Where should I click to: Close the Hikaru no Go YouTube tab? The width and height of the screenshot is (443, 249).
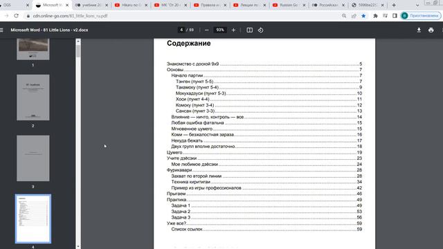coord(146,5)
